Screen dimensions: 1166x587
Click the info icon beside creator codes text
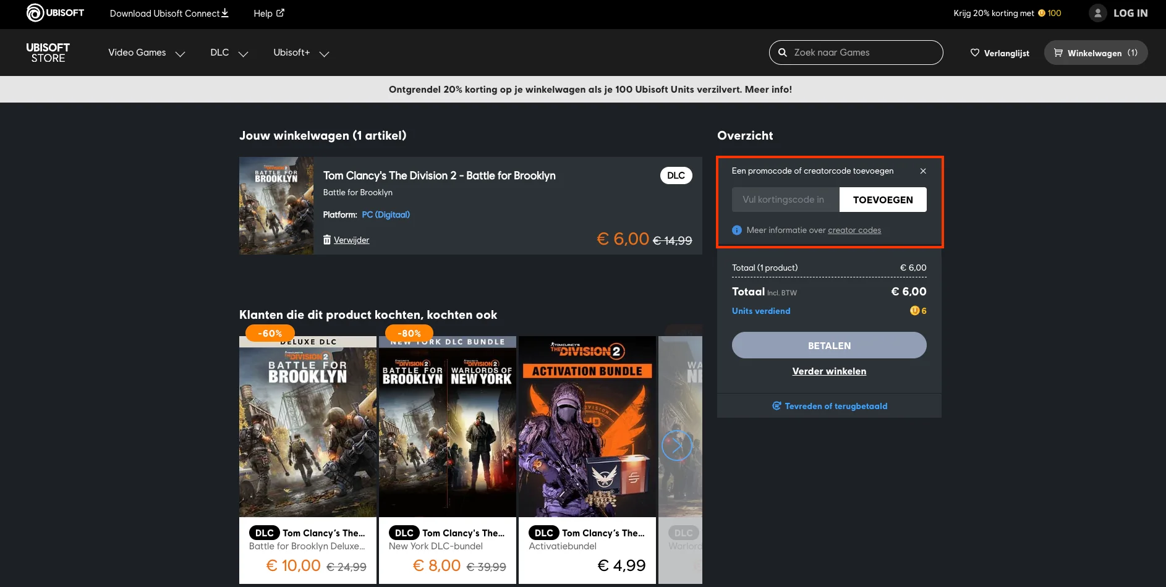click(736, 230)
